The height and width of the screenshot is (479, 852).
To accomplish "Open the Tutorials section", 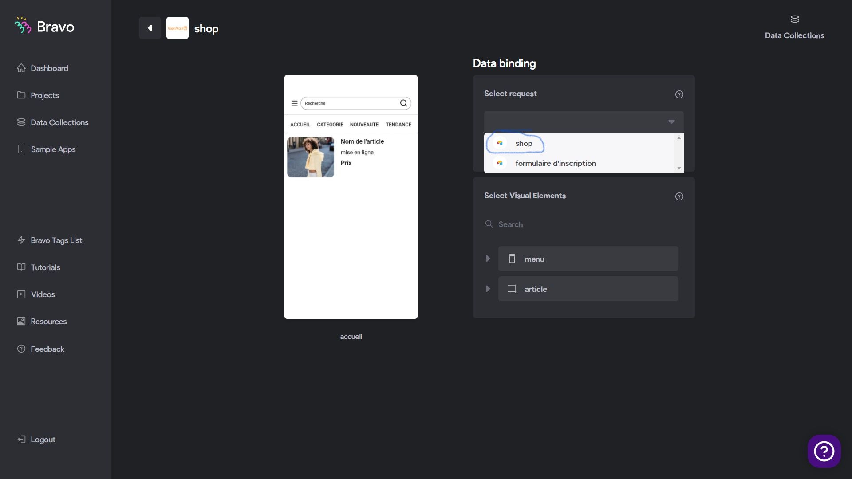I will click(x=39, y=267).
